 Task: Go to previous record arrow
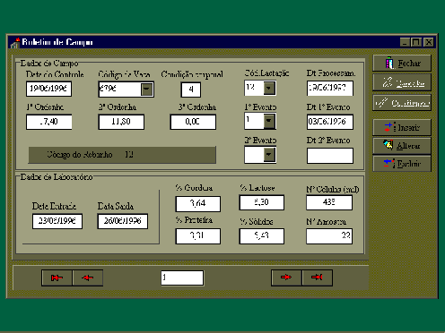click(x=88, y=278)
